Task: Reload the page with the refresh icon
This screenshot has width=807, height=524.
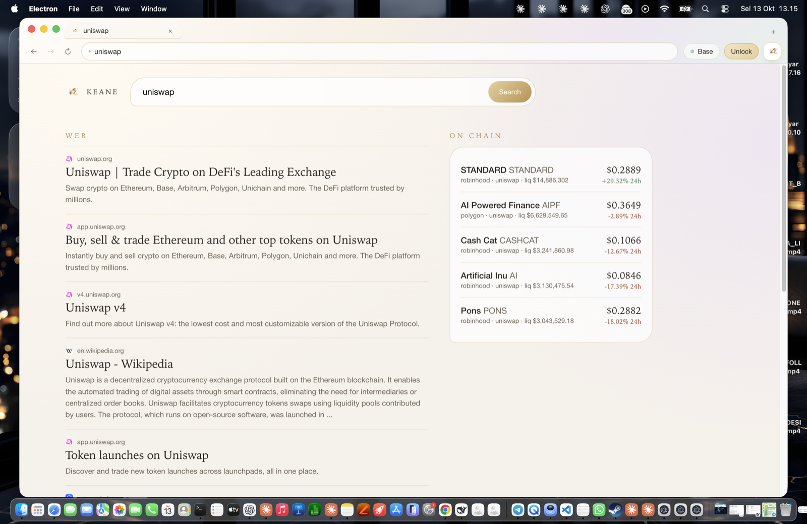Action: tap(68, 51)
